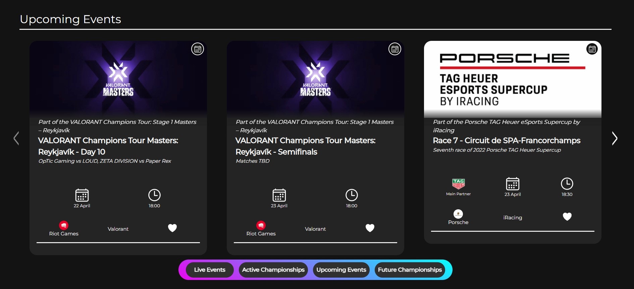Open Race 7 - Circuit de SPA-Francorchamps title

pos(507,141)
